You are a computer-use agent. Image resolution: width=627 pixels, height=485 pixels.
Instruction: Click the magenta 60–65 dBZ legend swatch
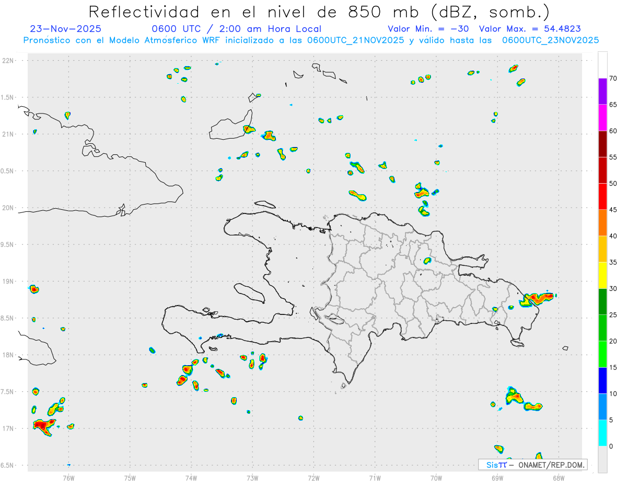pos(602,117)
